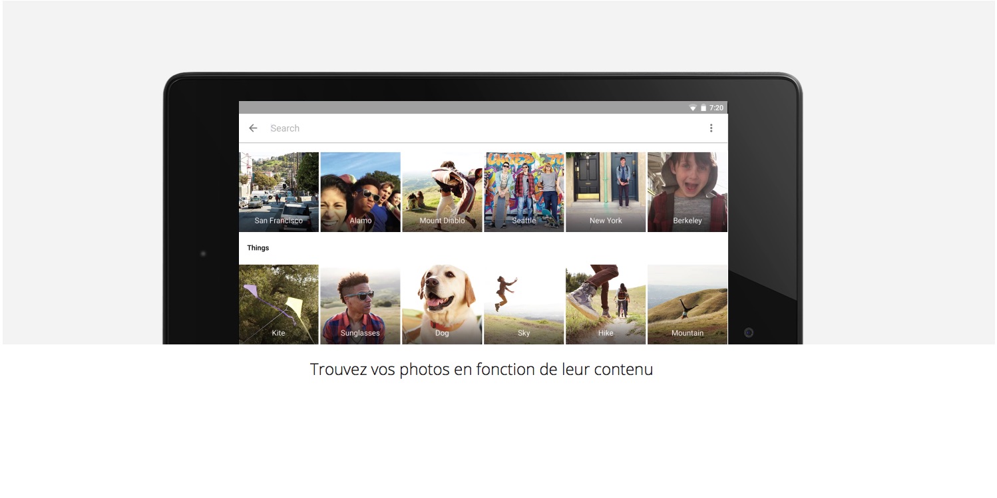
Task: Open the Berkeley photo group
Action: (688, 192)
